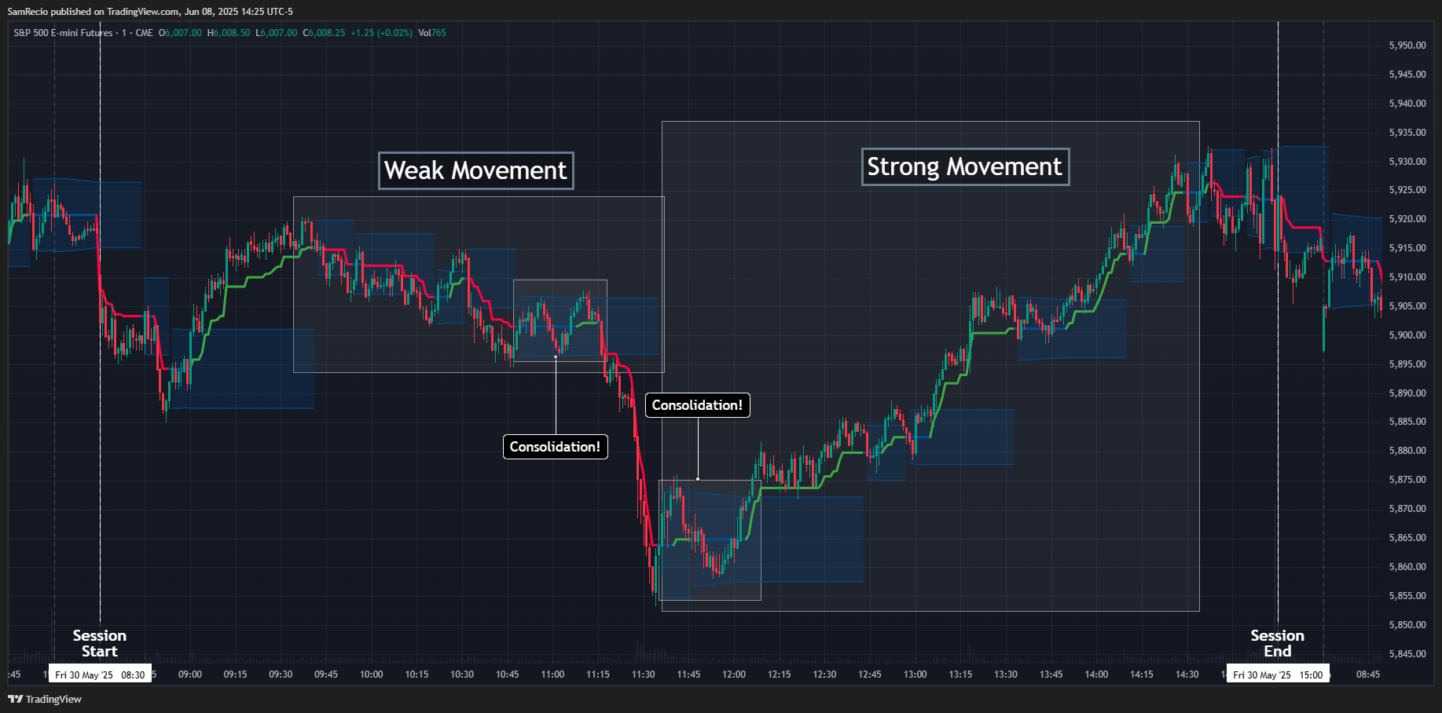Click the TradingView logo in the footer

[45, 699]
